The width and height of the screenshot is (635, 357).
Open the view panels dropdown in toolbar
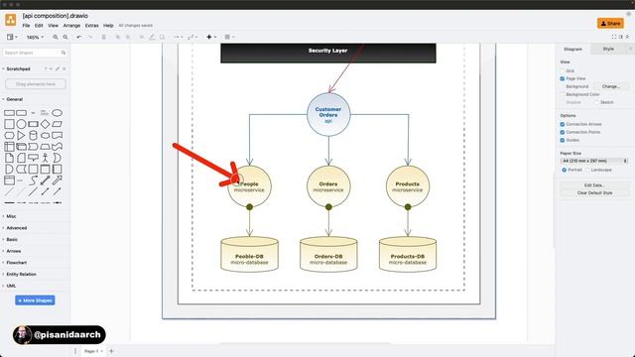pos(12,37)
